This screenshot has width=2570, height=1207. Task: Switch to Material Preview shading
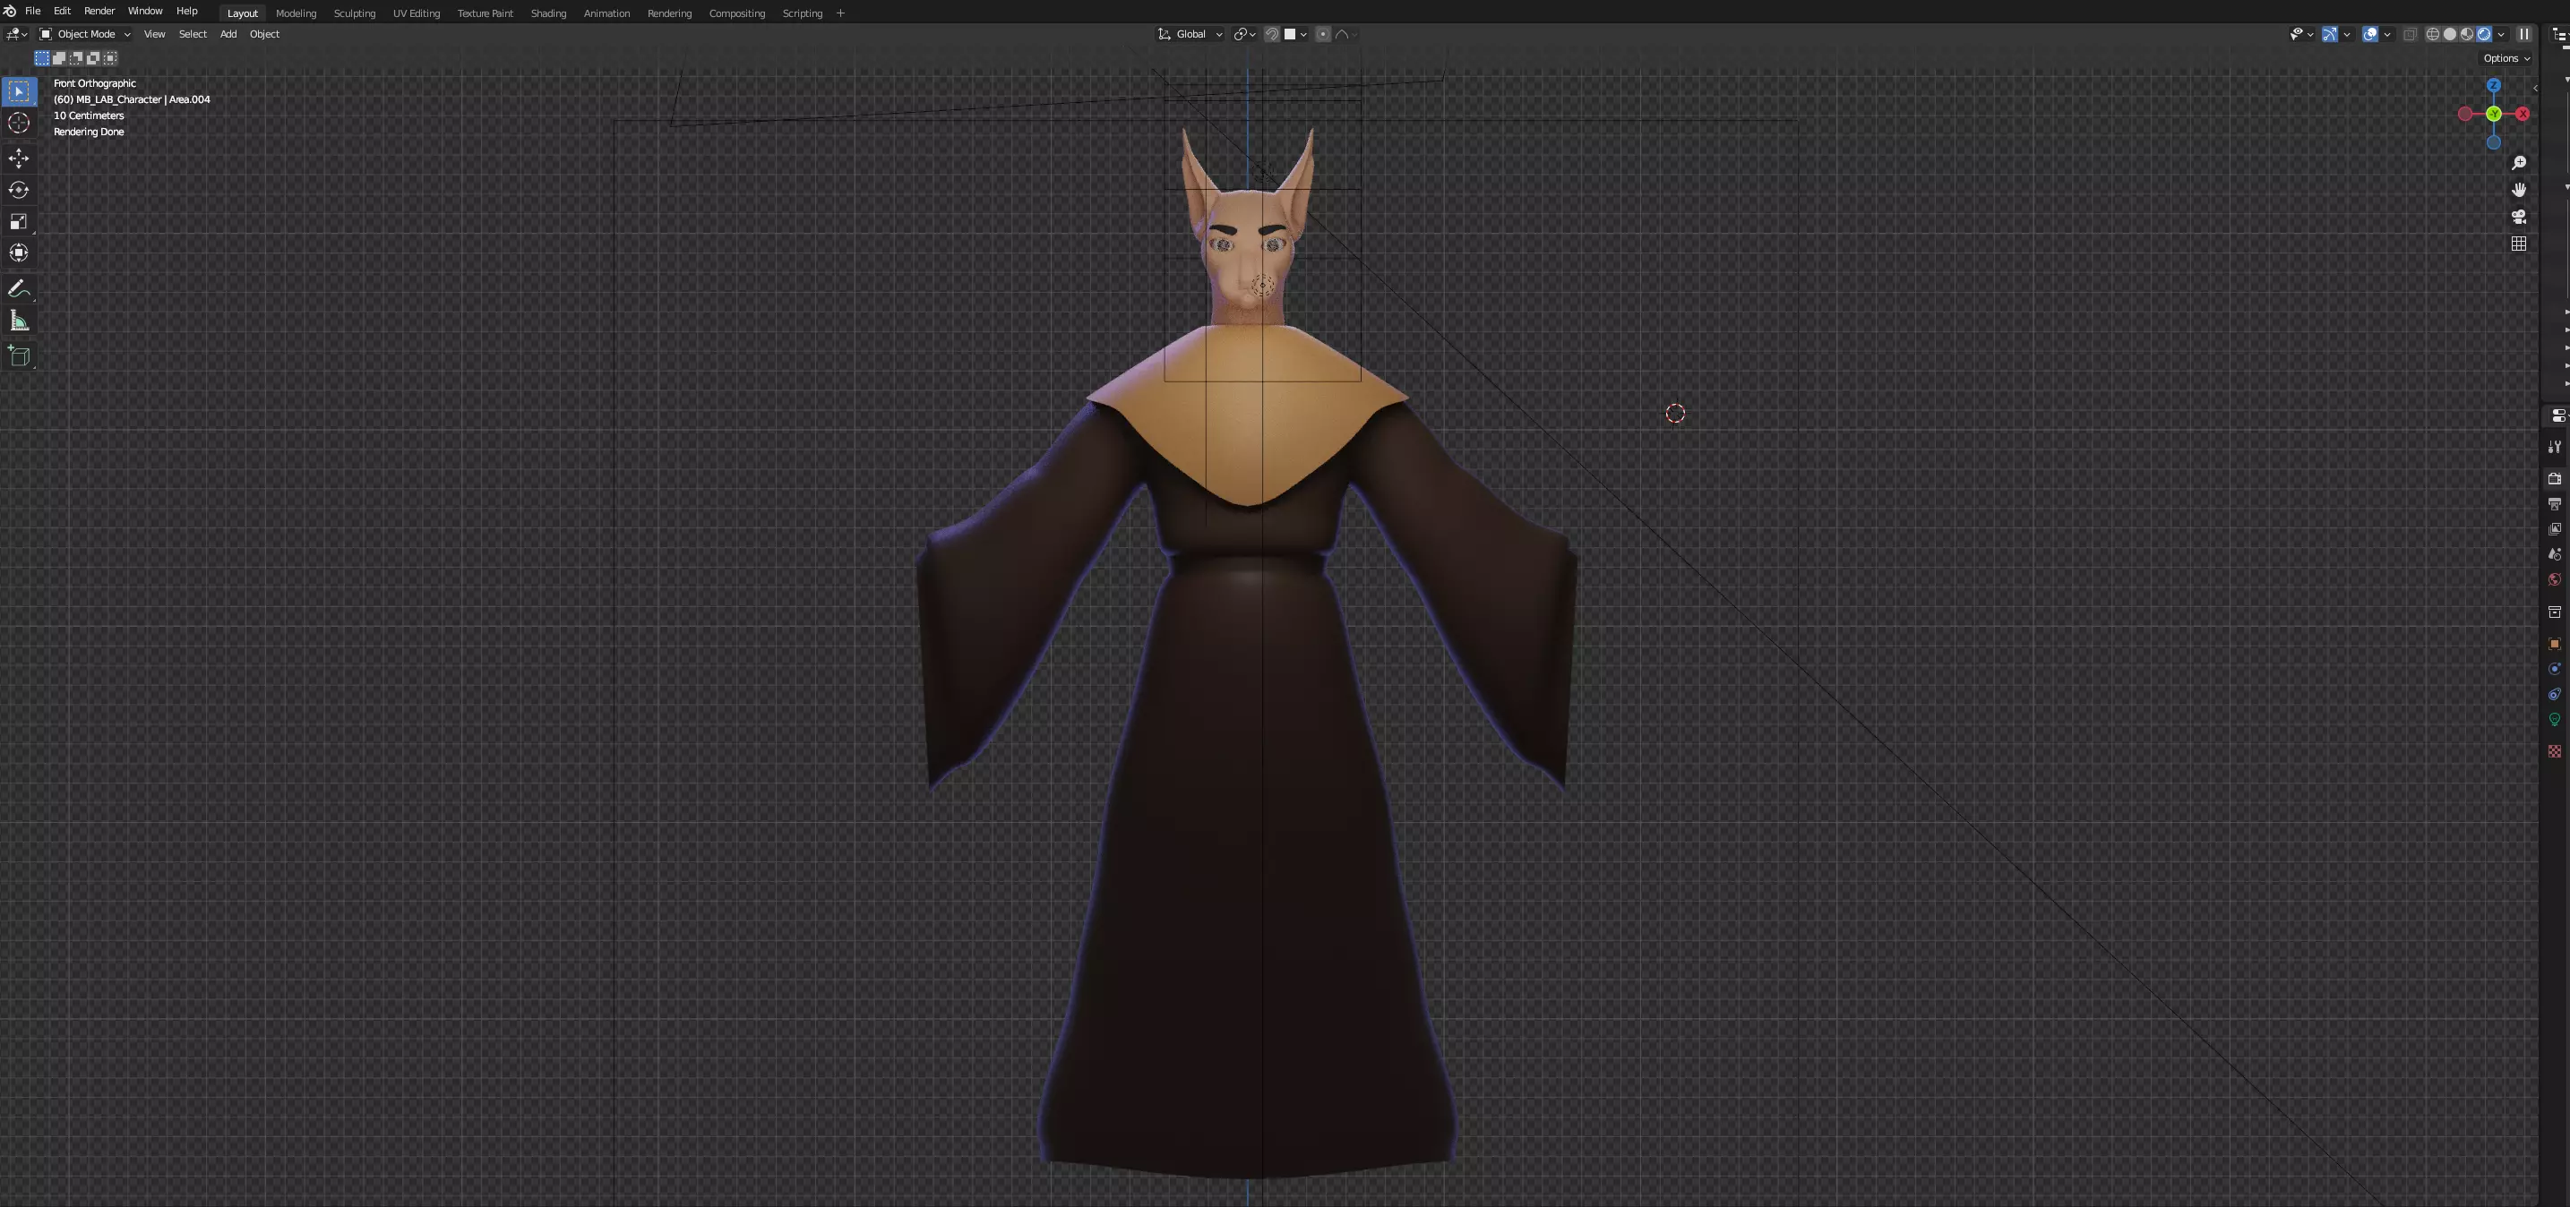tap(2466, 34)
